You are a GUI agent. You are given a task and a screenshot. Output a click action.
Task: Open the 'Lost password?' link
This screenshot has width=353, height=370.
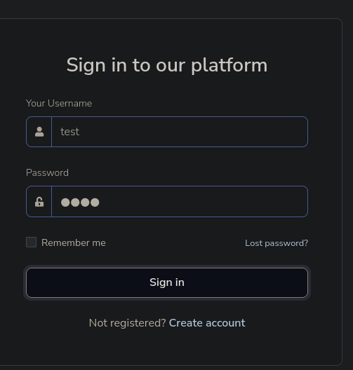[277, 243]
